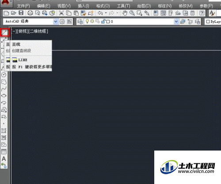Click the Match Properties brush icon
Viewport: 221px width, 184px height.
pyautogui.click(x=84, y=13)
